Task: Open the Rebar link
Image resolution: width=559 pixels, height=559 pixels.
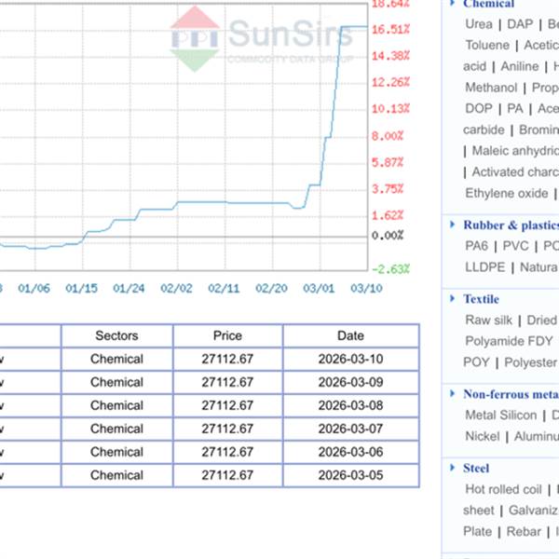Action: click(524, 531)
